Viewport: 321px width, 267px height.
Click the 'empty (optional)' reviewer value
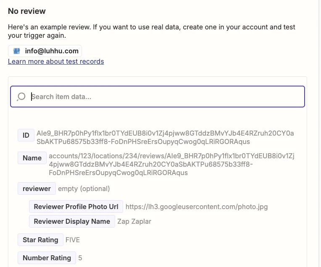tap(84, 188)
